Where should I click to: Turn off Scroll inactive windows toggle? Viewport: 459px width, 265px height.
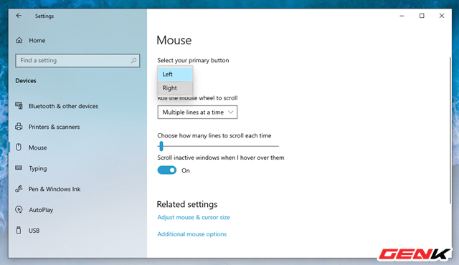pos(167,170)
